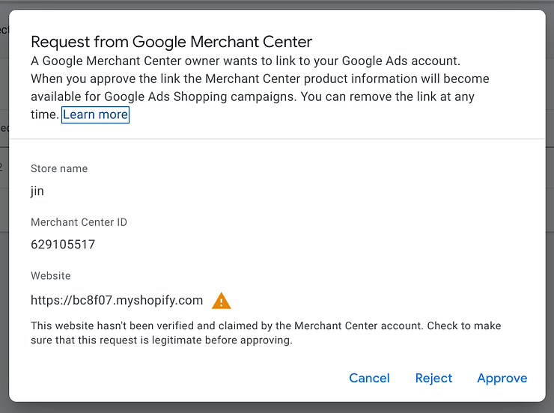This screenshot has width=554, height=413.
Task: Approve the Merchant Center link request
Action: pyautogui.click(x=502, y=378)
